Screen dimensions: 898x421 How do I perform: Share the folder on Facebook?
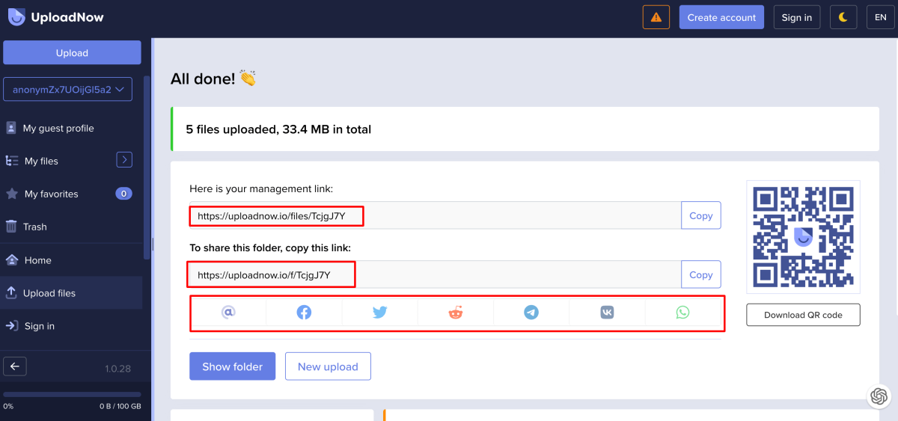(304, 313)
